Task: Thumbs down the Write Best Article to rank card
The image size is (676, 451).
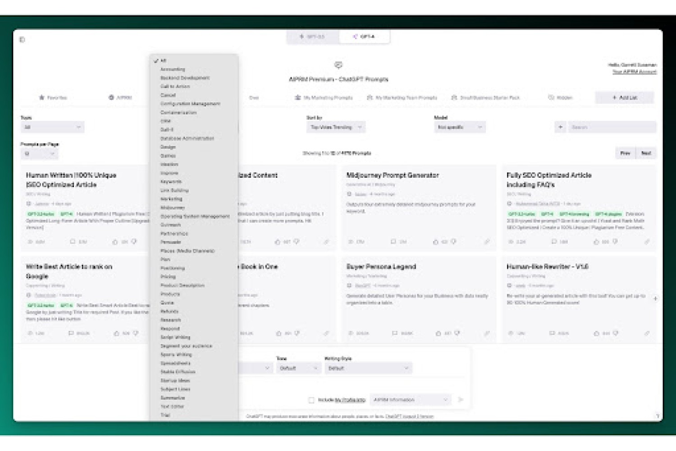Action: (136, 333)
